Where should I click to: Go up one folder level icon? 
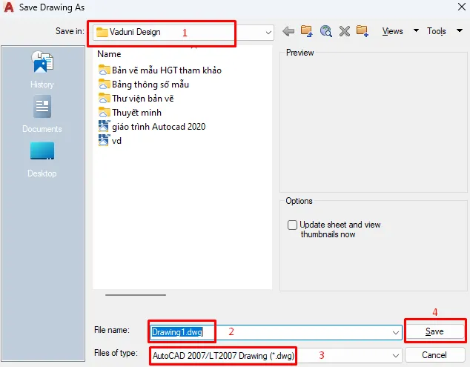[x=306, y=31]
